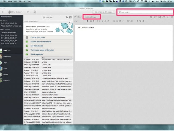This screenshot has width=174, height=131.
Task: Open the Edit menu
Action: [x=4, y=1]
